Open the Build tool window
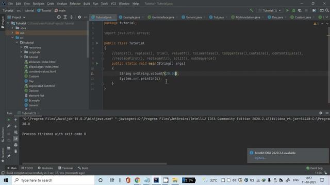 83,168
